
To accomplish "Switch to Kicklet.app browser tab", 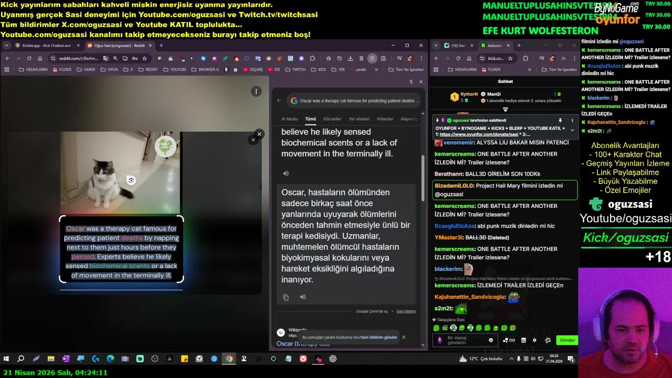I will pos(46,46).
